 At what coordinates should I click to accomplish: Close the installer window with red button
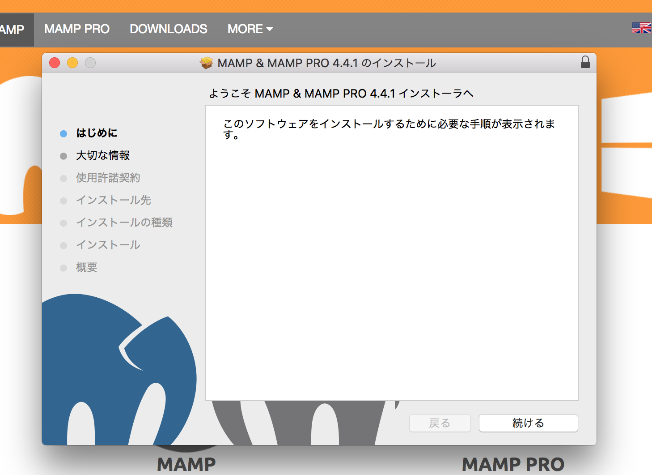pyautogui.click(x=55, y=63)
